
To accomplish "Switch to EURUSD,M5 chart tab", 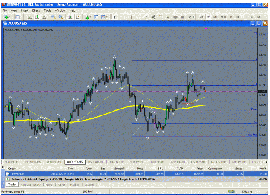I will (33, 162).
